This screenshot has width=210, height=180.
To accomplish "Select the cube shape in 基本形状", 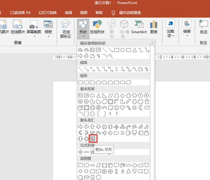I will (80, 108).
